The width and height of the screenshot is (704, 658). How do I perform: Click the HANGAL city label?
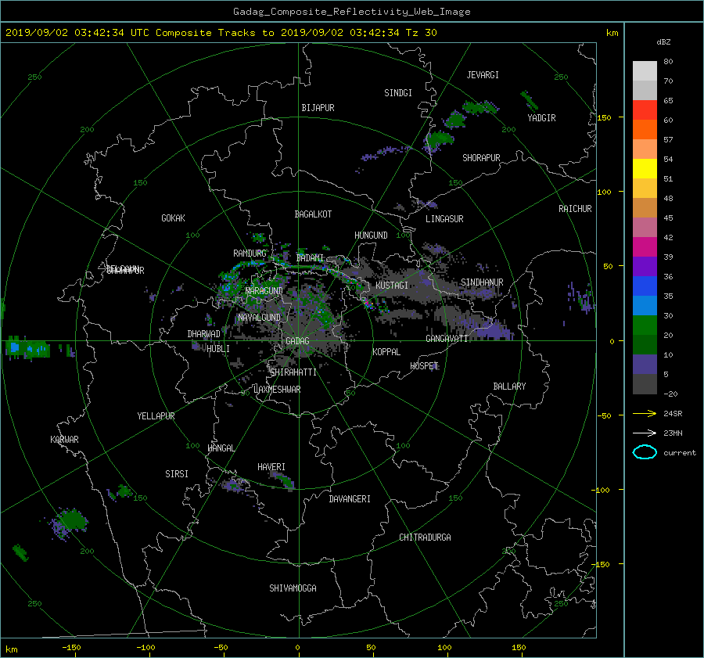pos(221,448)
